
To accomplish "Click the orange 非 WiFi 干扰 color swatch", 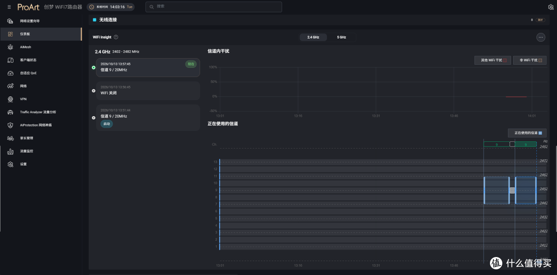I will (540, 61).
